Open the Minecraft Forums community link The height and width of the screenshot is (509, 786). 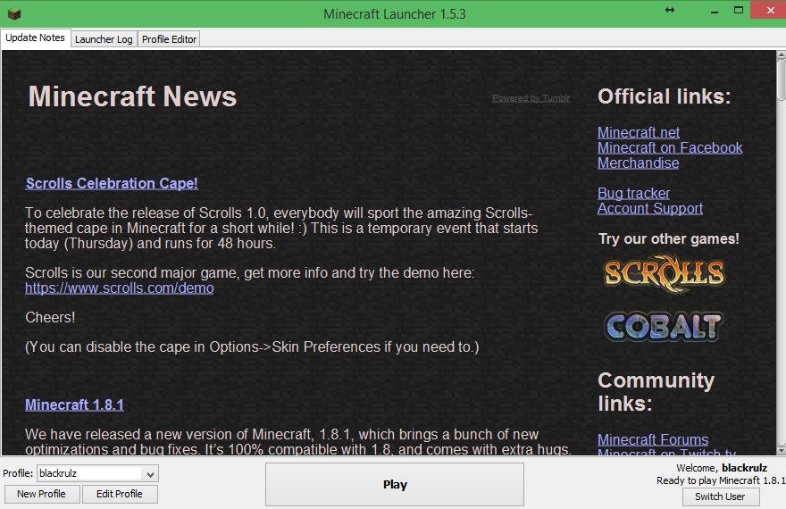(653, 440)
